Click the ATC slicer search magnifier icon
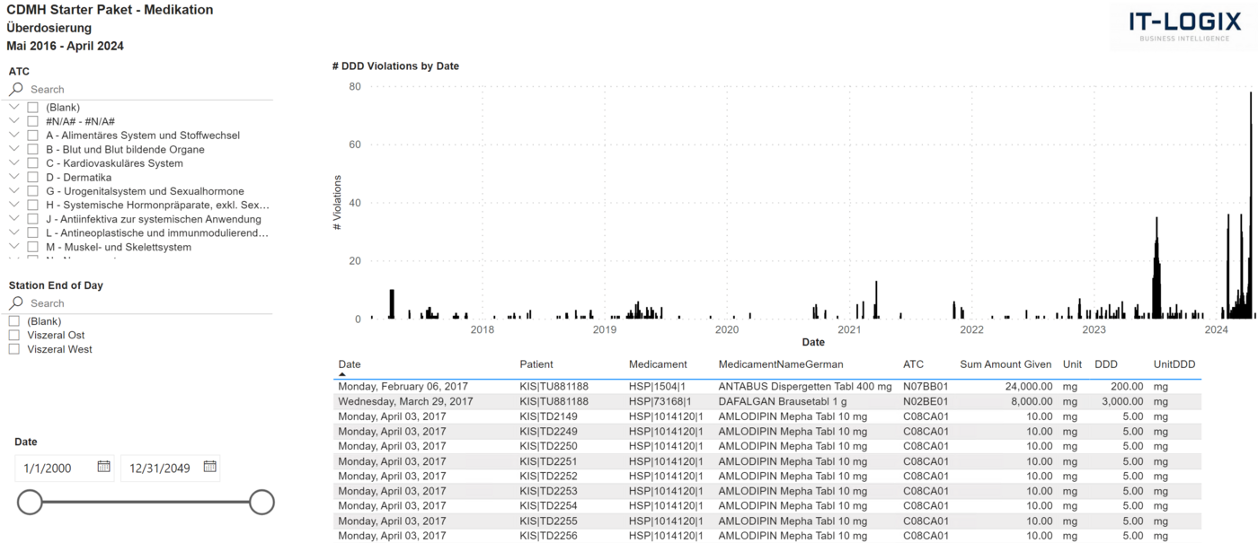Screen dimensions: 1258x543 16,90
